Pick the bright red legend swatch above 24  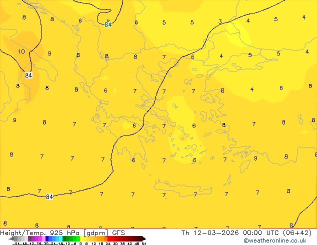pos(109,238)
